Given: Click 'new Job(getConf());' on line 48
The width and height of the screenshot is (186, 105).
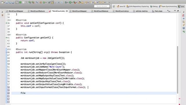Looking at the screenshot, I should (x=54, y=58).
